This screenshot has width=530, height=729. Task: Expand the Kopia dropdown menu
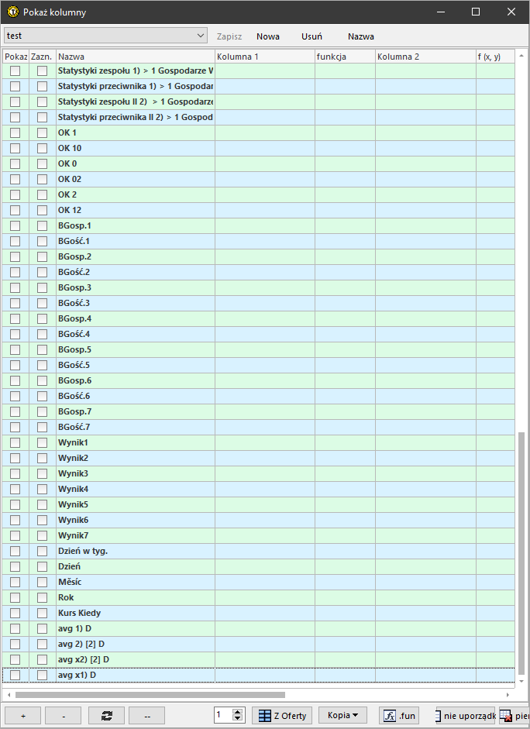tap(342, 716)
